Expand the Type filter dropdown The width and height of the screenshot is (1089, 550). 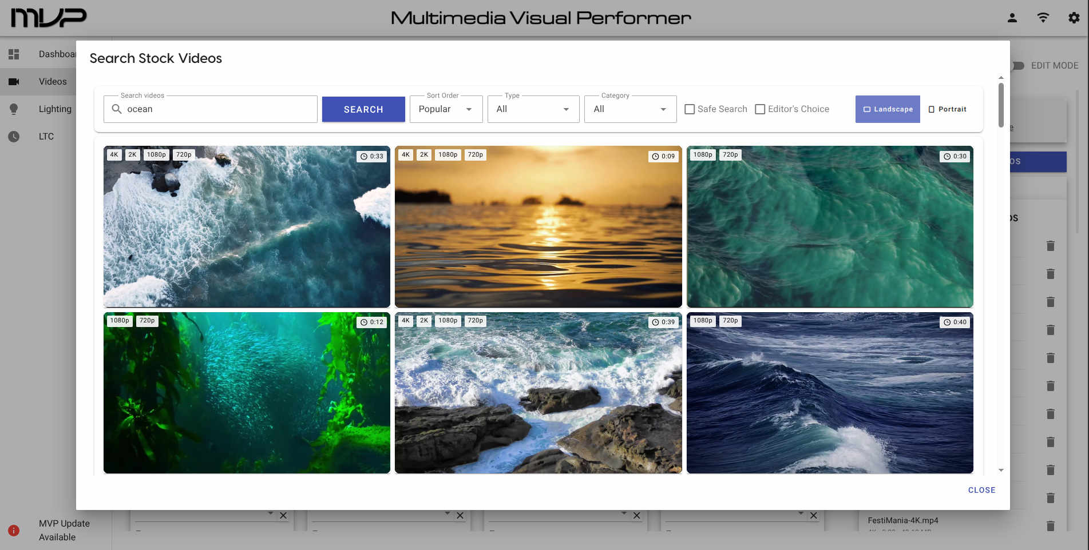(533, 109)
